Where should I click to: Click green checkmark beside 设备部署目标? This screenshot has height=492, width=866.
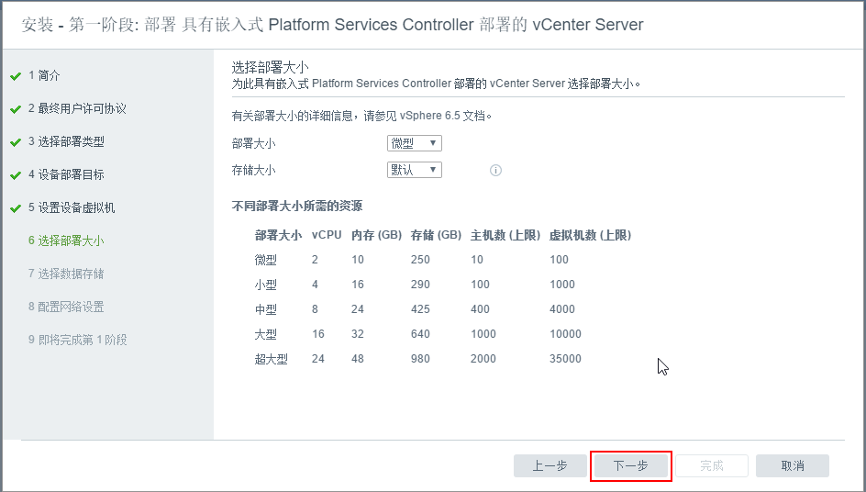coord(16,176)
